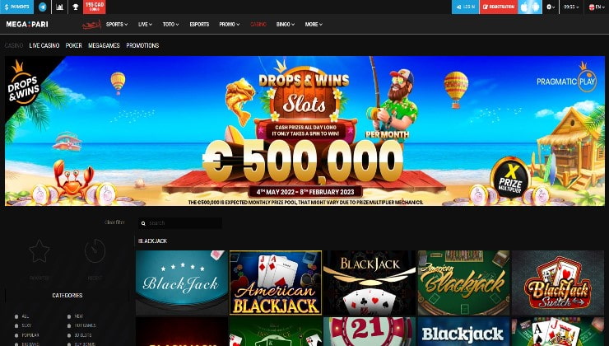Expand the Sports dropdown menu

[x=117, y=24]
